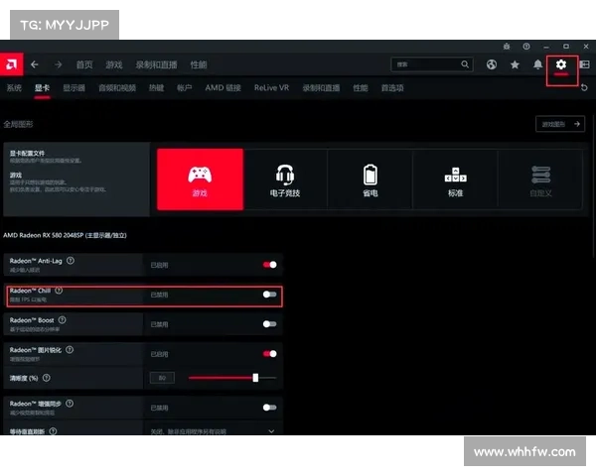Switch to the 显卡 tab
Viewport: 596px width, 476px height.
tap(42, 88)
